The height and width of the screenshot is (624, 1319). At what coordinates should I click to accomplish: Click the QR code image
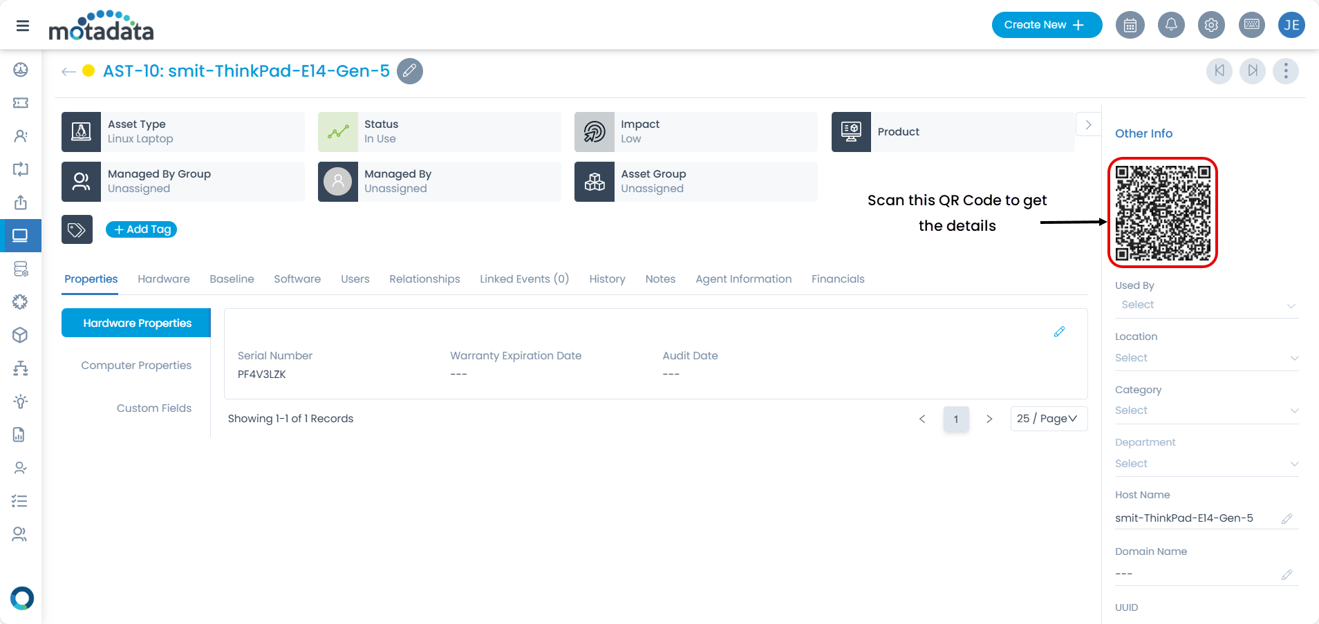click(x=1163, y=213)
